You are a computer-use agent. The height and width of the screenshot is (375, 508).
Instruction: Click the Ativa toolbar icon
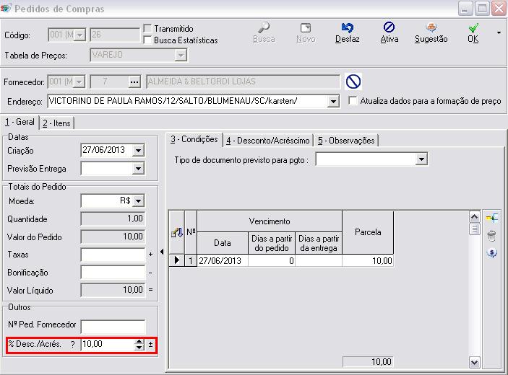[x=389, y=29]
